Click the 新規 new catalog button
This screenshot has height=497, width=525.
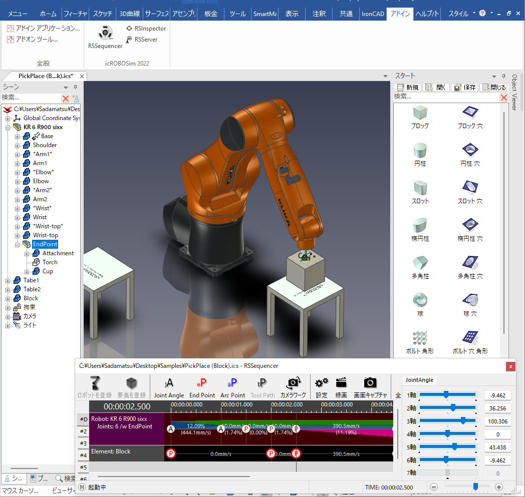point(408,87)
